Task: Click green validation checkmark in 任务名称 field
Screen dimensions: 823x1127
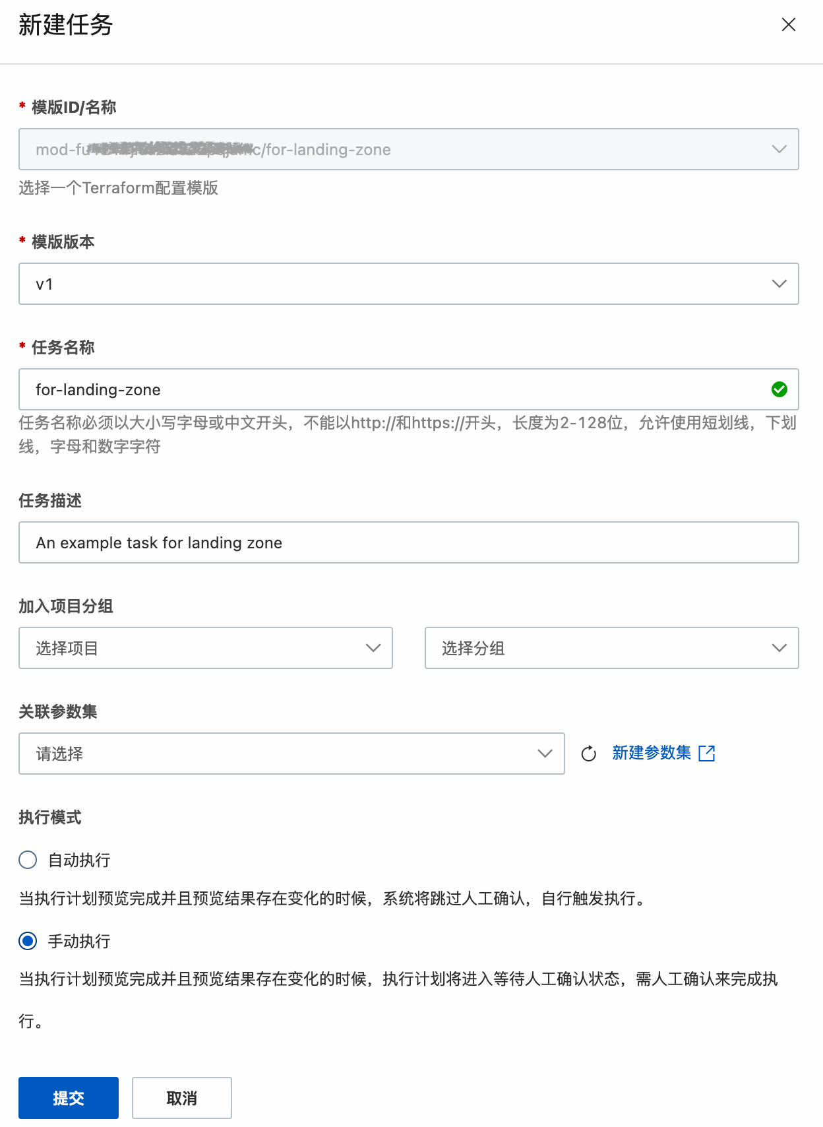Action: tap(779, 389)
